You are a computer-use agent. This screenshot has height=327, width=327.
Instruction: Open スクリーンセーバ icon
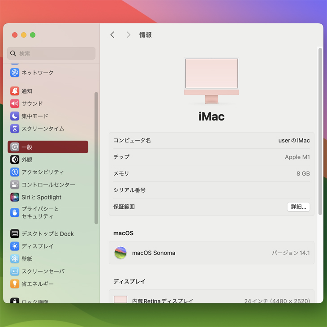15,271
